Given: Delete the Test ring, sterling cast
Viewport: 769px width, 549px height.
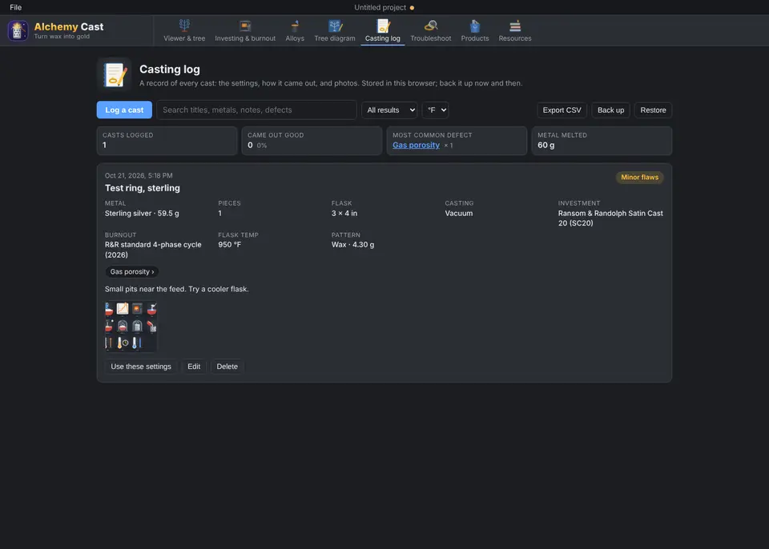Looking at the screenshot, I should click(227, 367).
